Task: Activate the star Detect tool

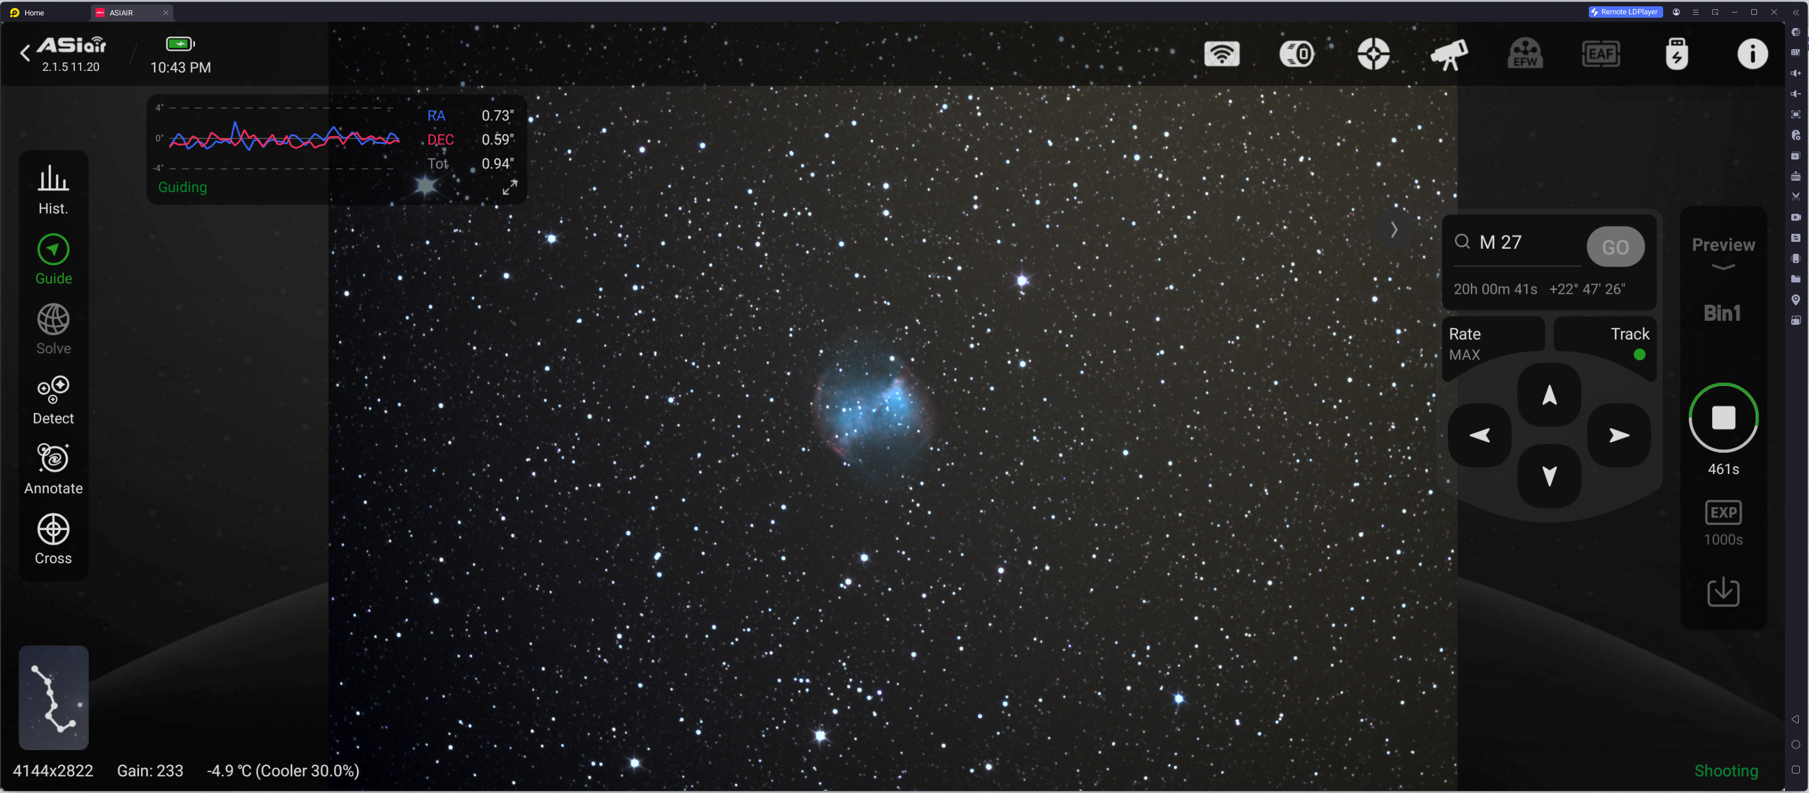Action: [53, 400]
